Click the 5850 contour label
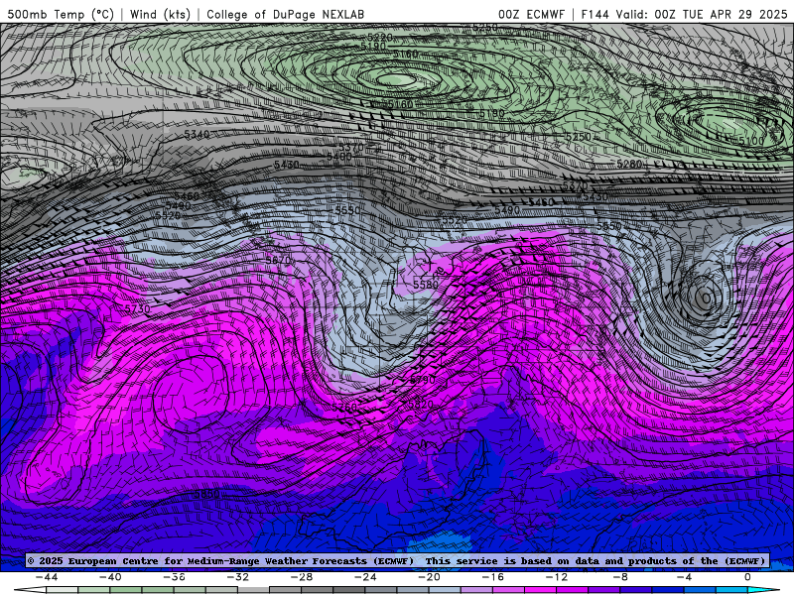794x595 pixels. (206, 494)
